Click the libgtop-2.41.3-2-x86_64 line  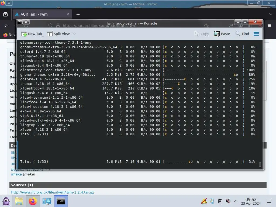coord(138,125)
